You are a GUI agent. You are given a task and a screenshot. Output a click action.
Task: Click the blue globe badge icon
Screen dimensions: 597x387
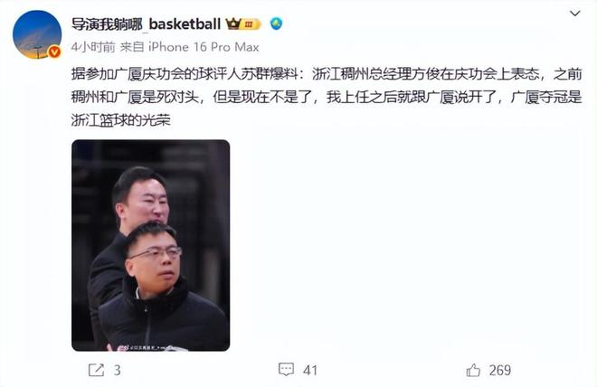[277, 24]
